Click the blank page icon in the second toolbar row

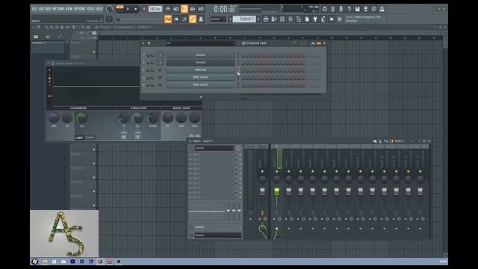307,19
